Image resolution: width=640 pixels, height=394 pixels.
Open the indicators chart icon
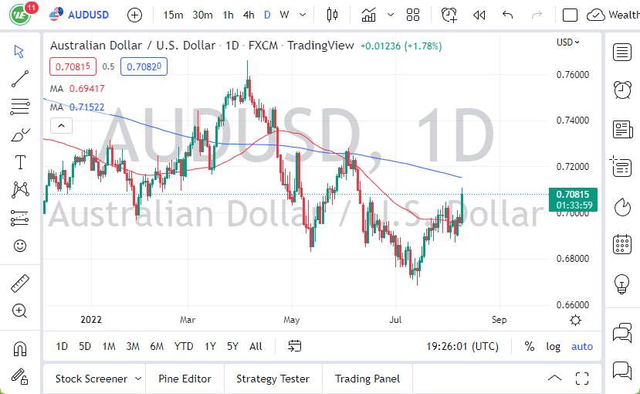(368, 15)
